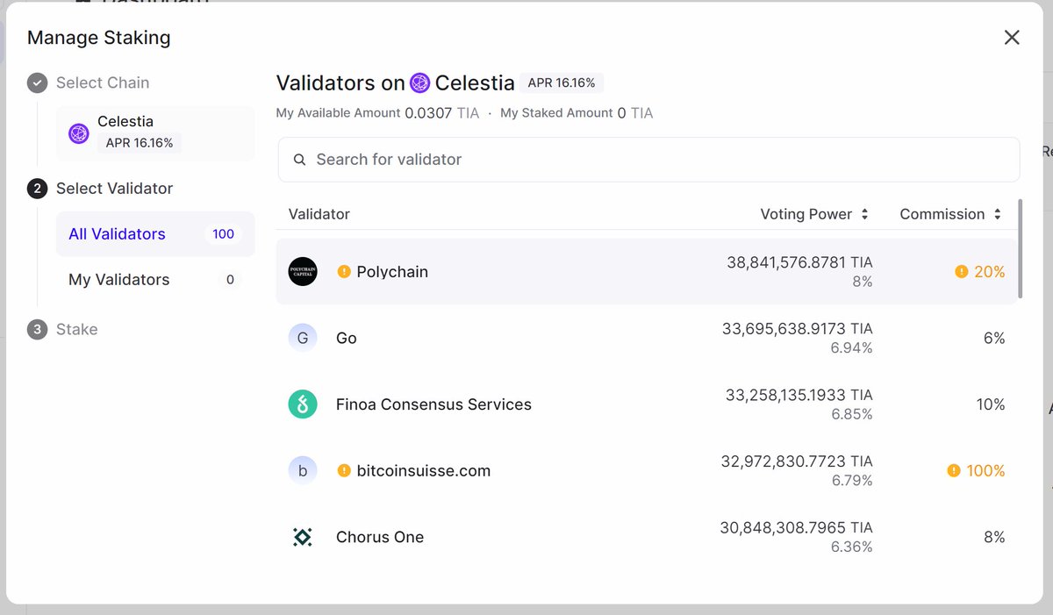Screen dimensions: 1053x615
Task: Click the warning icon beside bitcoinsuisse.com
Action: click(344, 471)
